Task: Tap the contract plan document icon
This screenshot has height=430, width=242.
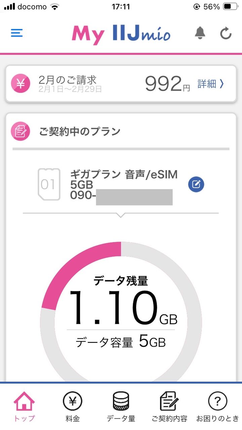Action: pyautogui.click(x=21, y=131)
